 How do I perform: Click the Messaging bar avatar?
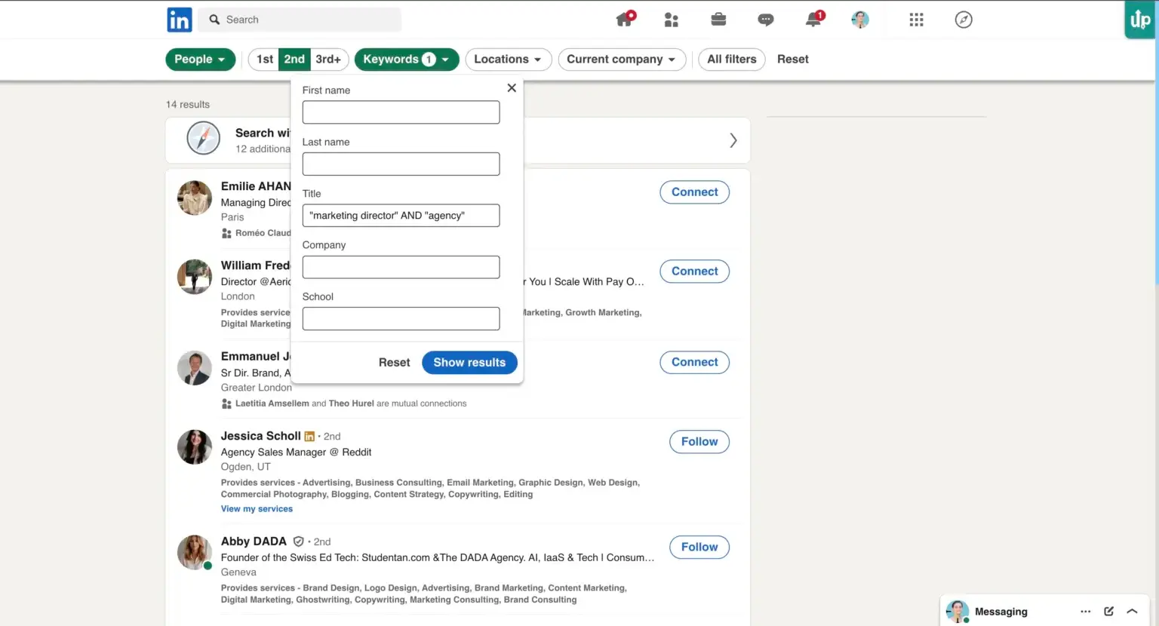[957, 612]
